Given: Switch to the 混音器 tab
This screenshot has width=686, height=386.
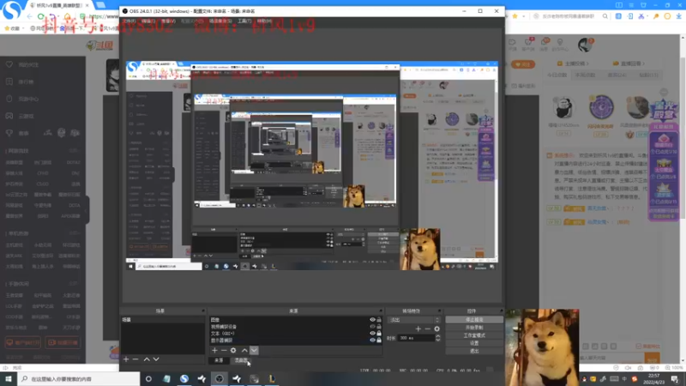Looking at the screenshot, I should [x=241, y=360].
